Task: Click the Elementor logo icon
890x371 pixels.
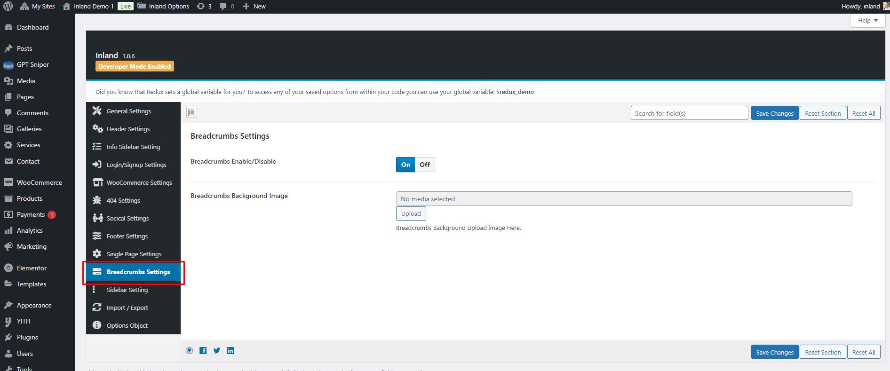Action: tap(8, 268)
